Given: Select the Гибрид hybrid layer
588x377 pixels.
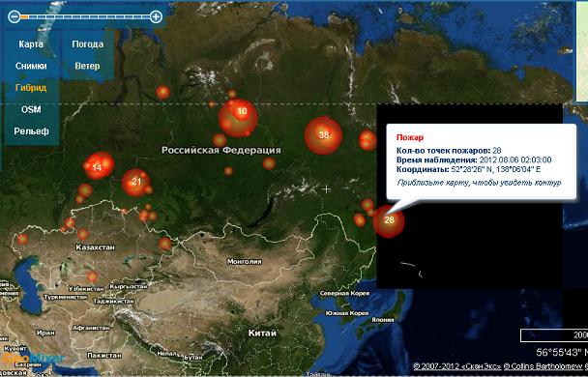Looking at the screenshot, I should [31, 88].
